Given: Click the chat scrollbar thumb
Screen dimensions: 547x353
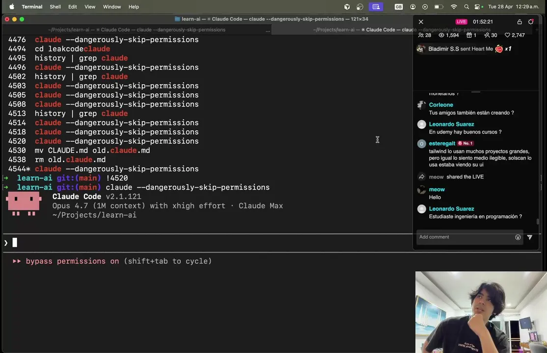Looking at the screenshot, I should point(538,222).
